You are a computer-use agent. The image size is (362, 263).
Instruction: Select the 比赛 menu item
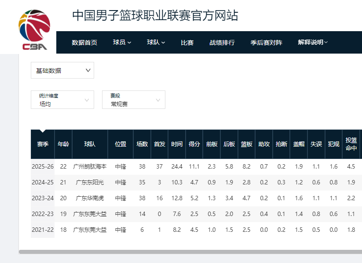click(x=187, y=43)
